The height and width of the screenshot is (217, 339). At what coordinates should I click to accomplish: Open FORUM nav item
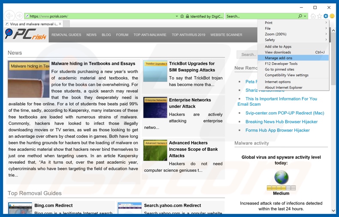122,35
